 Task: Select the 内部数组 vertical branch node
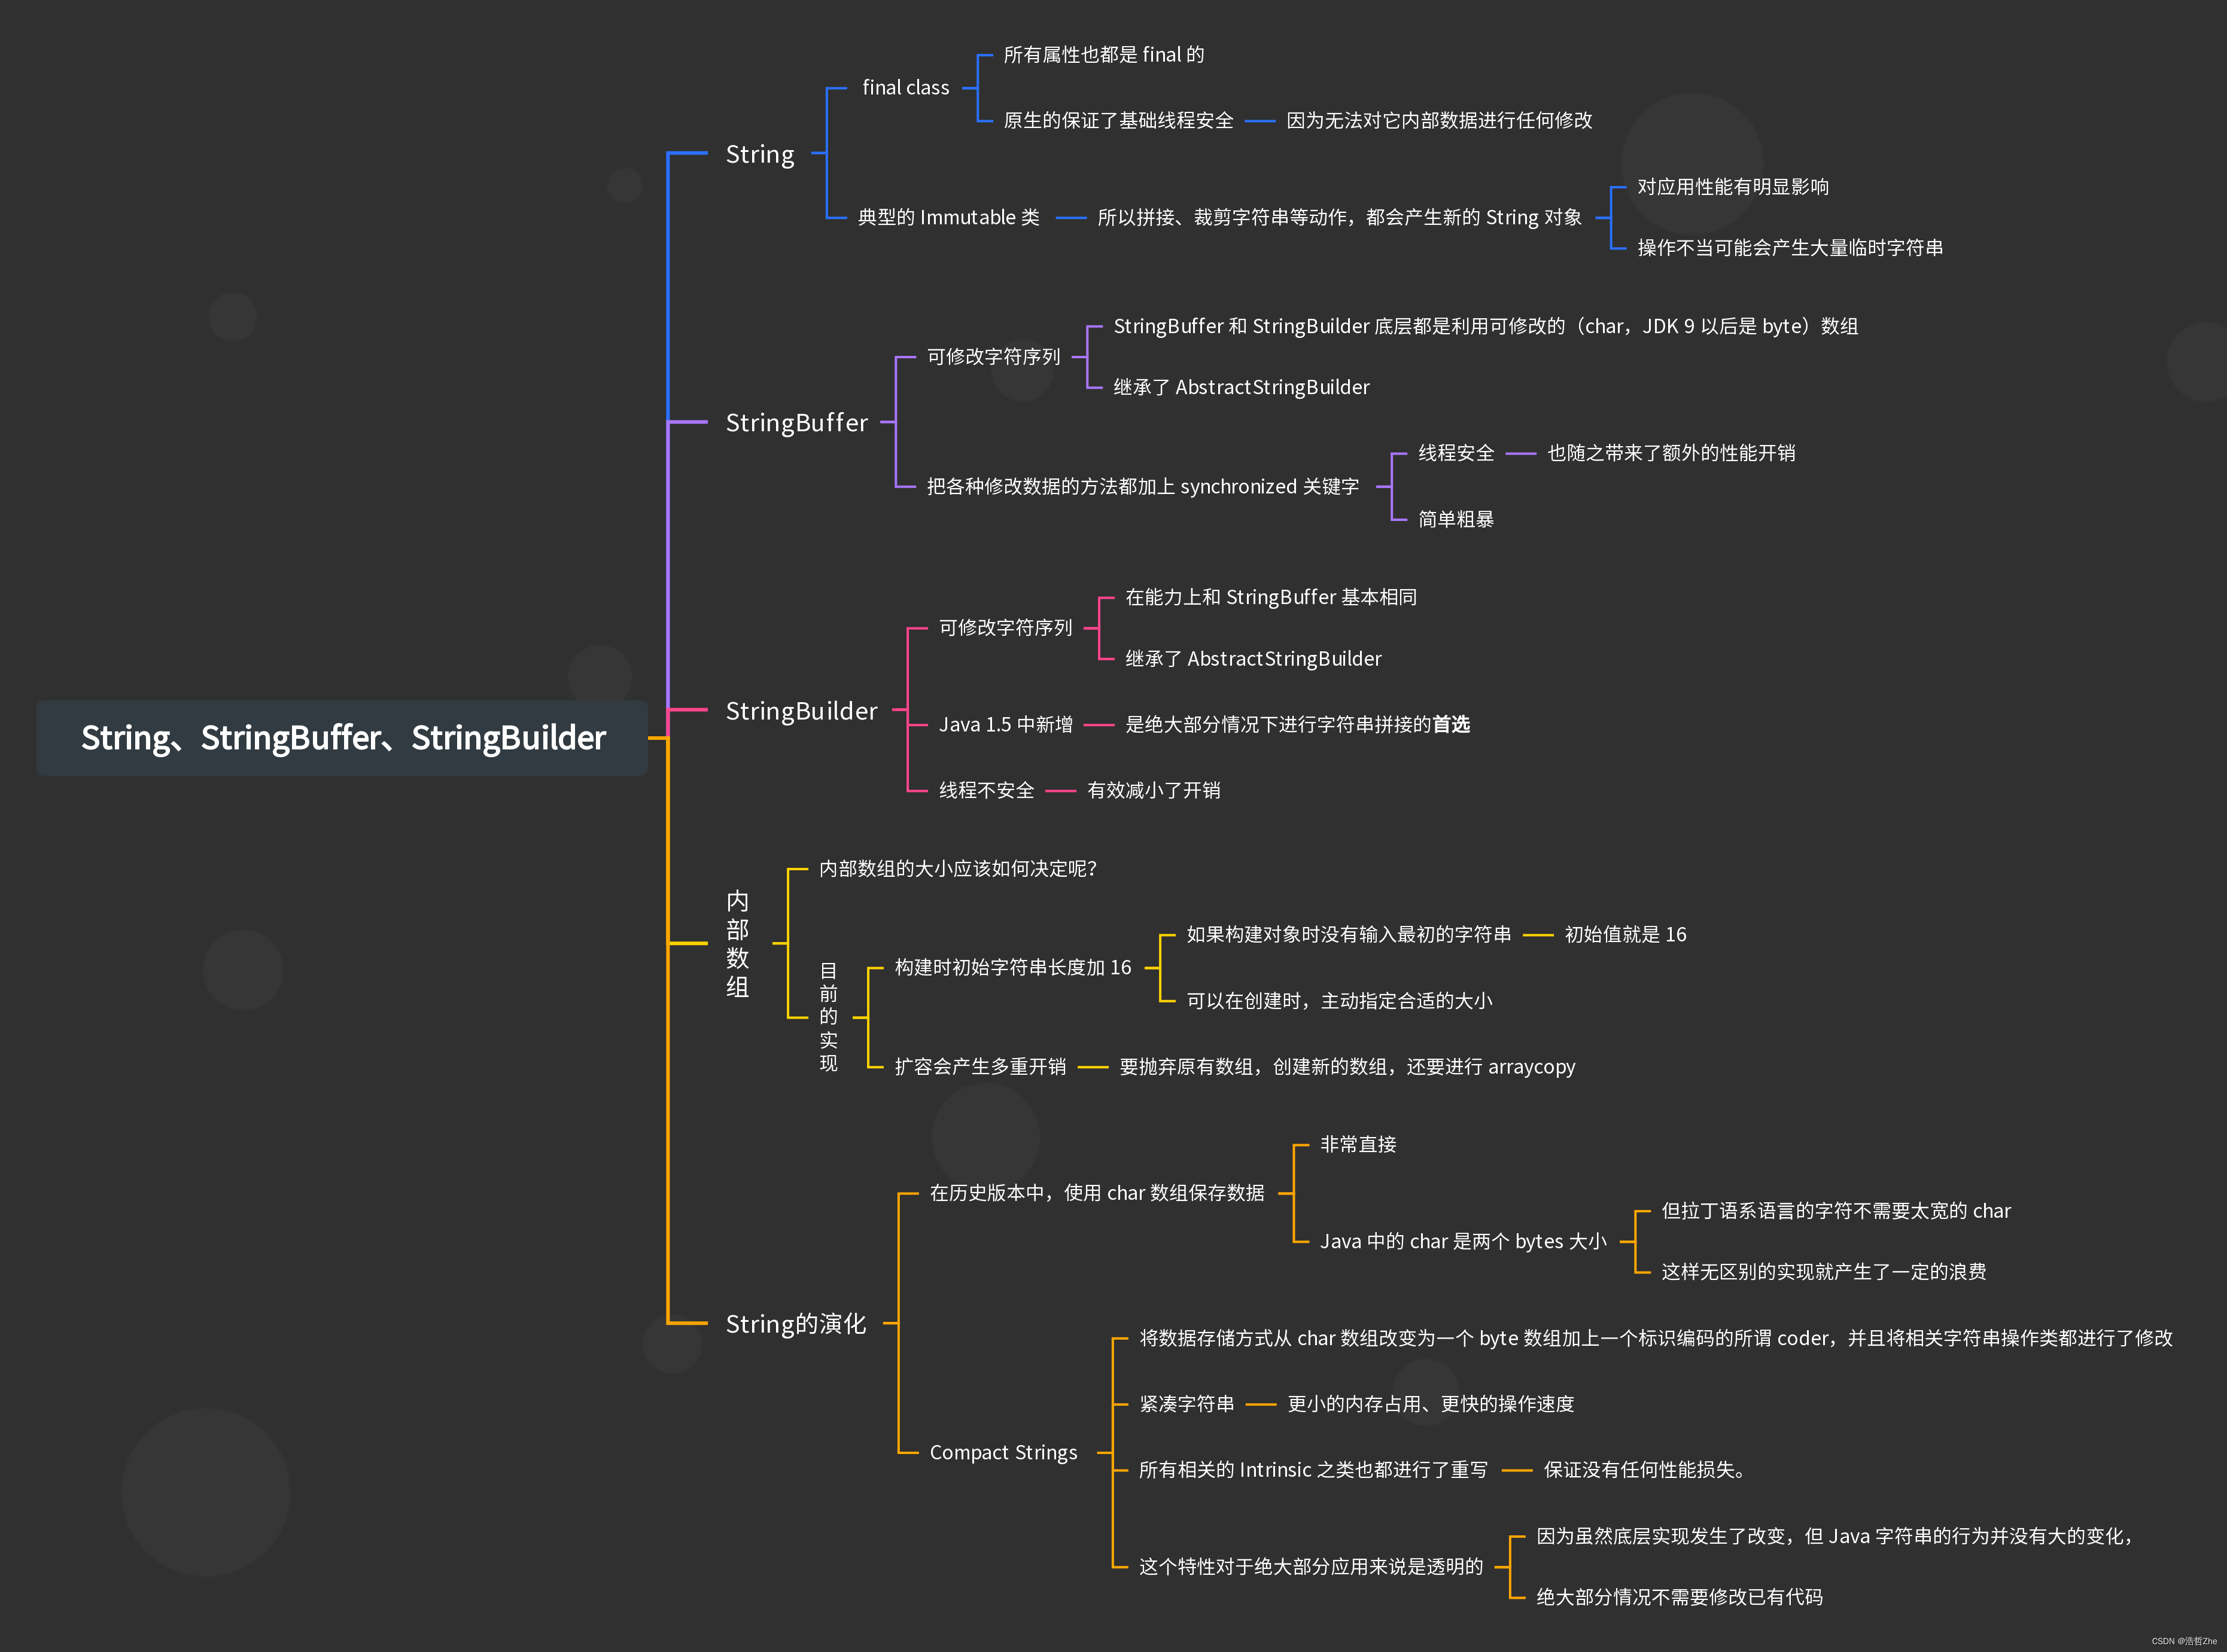pyautogui.click(x=737, y=943)
